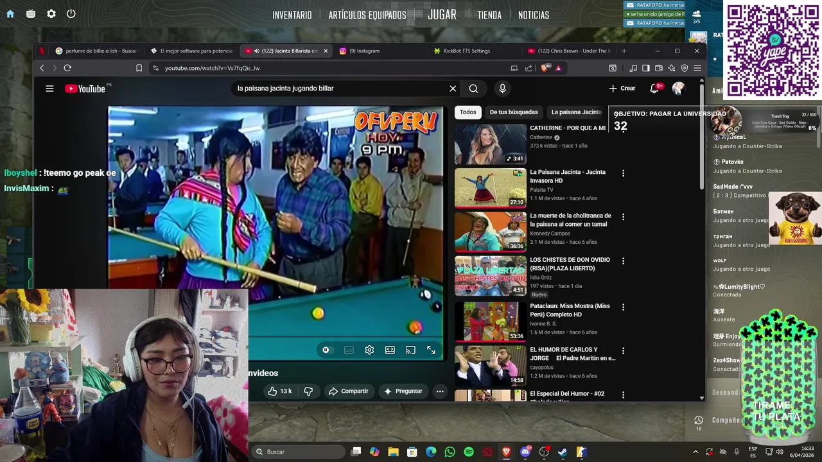Pause the video playback
The height and width of the screenshot is (462, 822).
[326, 350]
